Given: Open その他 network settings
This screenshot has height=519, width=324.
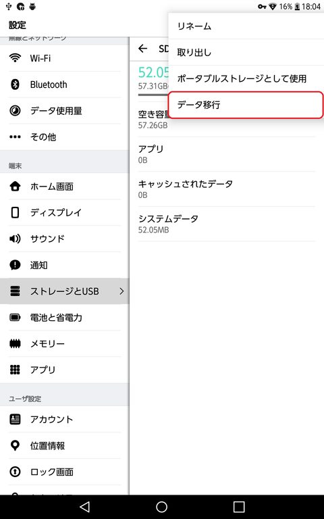Looking at the screenshot, I should pyautogui.click(x=65, y=137).
